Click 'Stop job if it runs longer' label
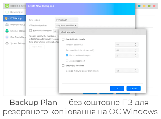 point(82,71)
